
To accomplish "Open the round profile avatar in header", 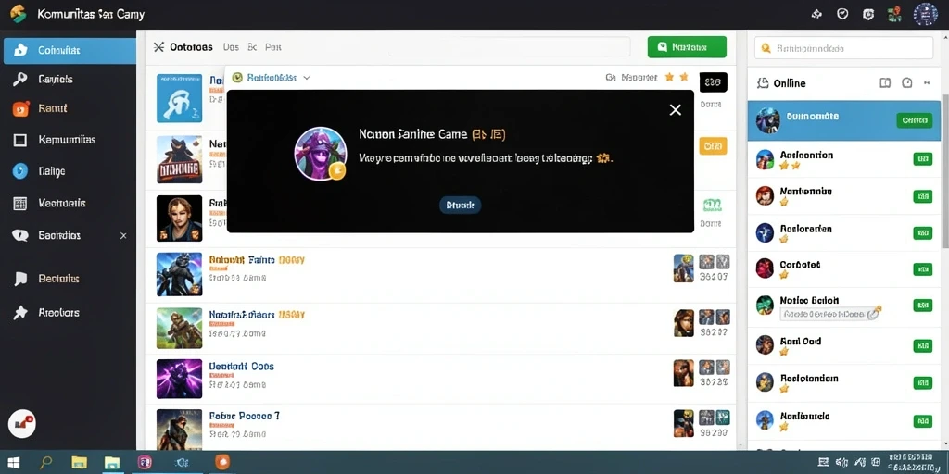I will [x=926, y=14].
